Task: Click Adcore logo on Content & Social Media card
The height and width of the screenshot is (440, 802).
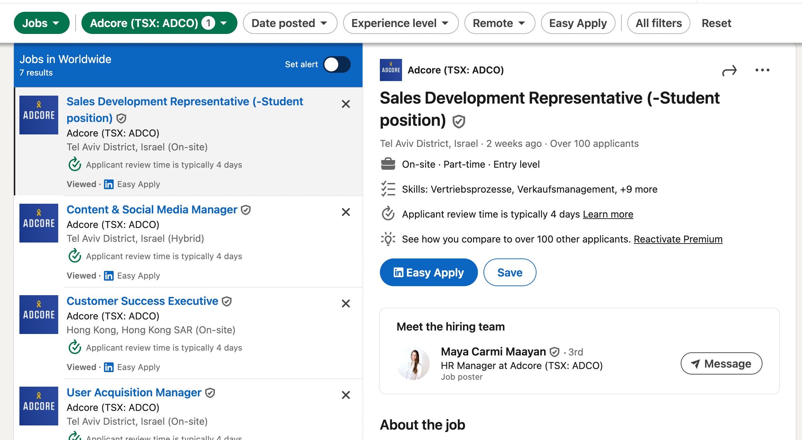Action: 39,223
